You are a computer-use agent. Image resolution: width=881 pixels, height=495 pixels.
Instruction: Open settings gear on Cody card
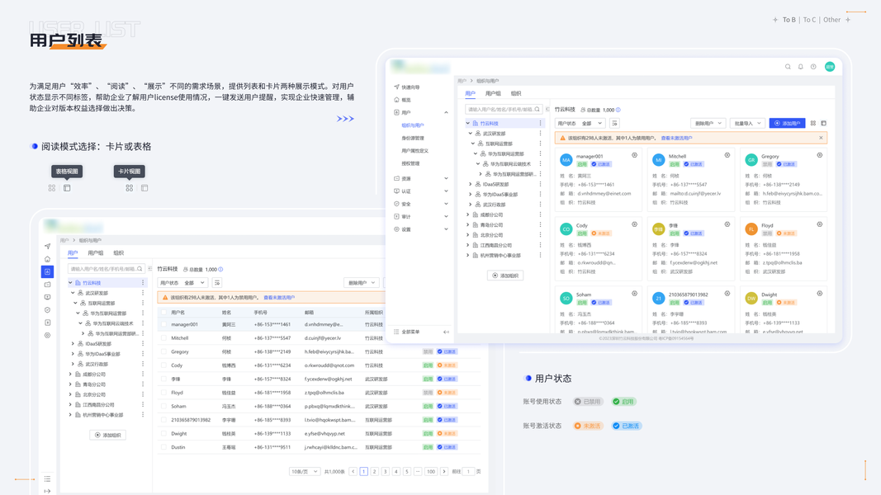click(x=634, y=224)
